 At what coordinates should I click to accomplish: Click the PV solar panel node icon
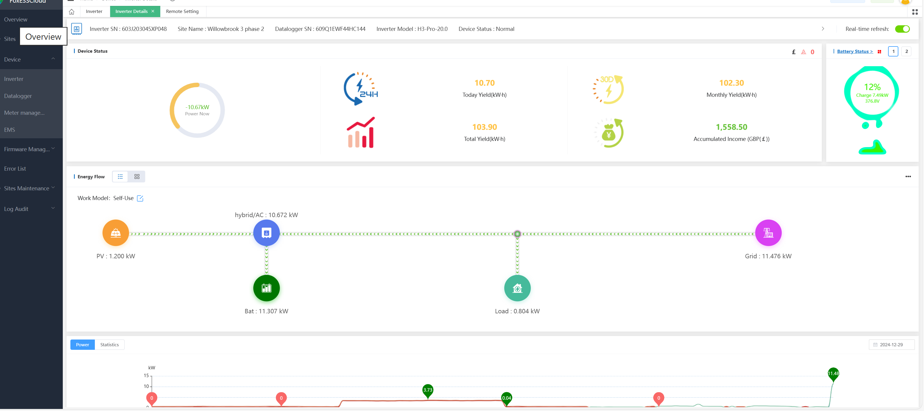115,233
